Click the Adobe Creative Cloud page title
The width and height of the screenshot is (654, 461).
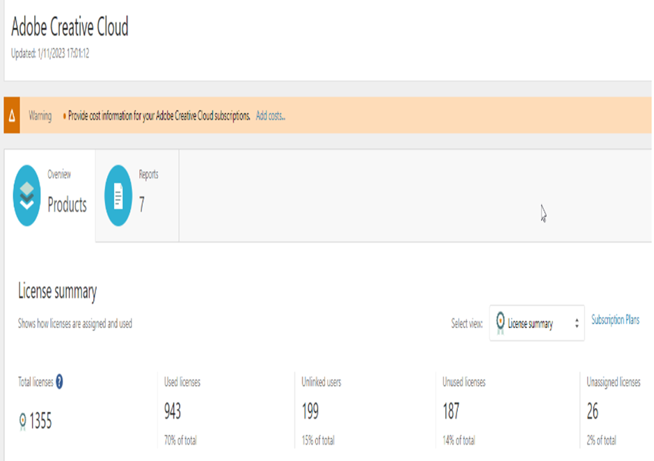pyautogui.click(x=70, y=26)
